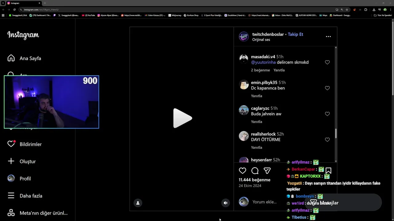The image size is (394, 221).
Task: Open heyserdarr's username
Action: click(x=261, y=160)
